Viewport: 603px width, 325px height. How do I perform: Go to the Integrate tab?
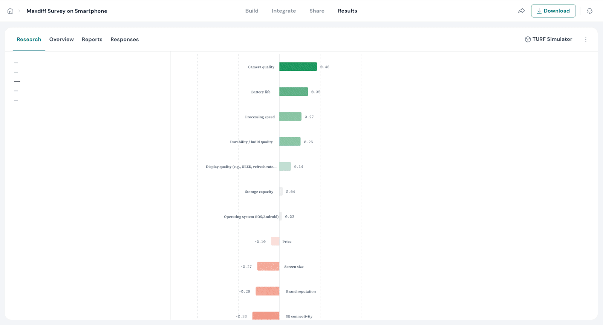[x=284, y=11]
